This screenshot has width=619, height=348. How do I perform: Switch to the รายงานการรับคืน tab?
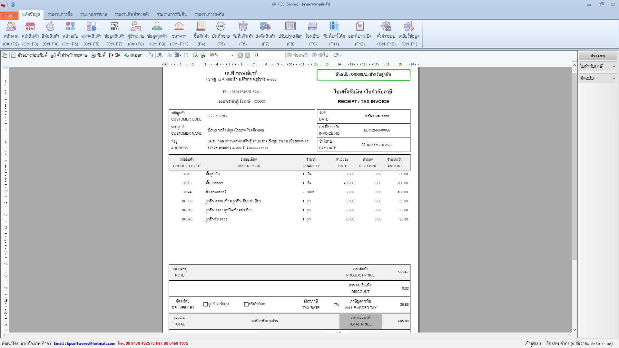click(x=172, y=14)
